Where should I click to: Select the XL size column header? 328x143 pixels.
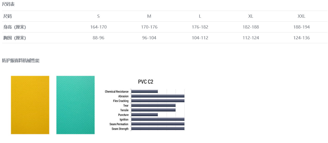tap(251, 16)
